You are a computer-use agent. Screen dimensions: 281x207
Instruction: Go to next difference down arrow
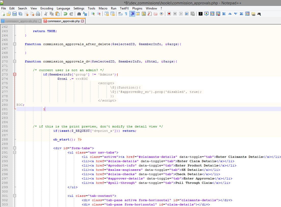(236, 14)
